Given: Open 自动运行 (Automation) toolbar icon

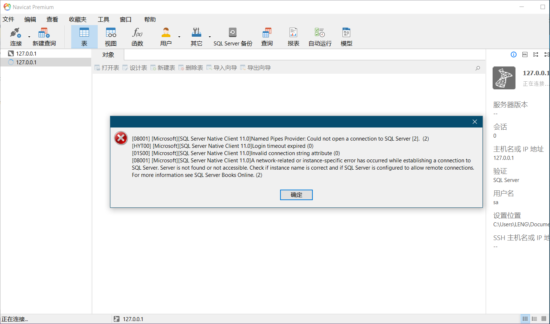Looking at the screenshot, I should coord(320,37).
